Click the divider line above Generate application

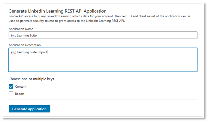[103, 100]
